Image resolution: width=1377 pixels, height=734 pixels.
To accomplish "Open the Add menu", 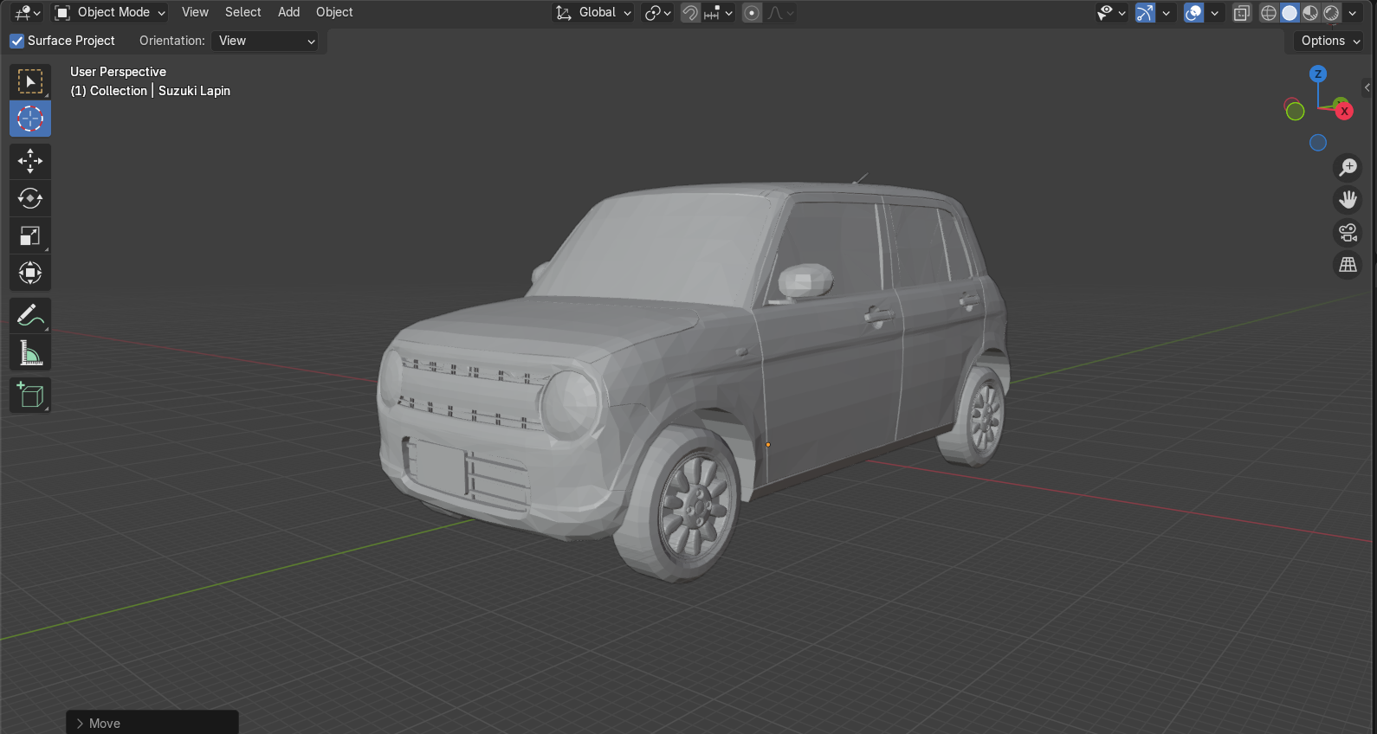I will [x=288, y=13].
